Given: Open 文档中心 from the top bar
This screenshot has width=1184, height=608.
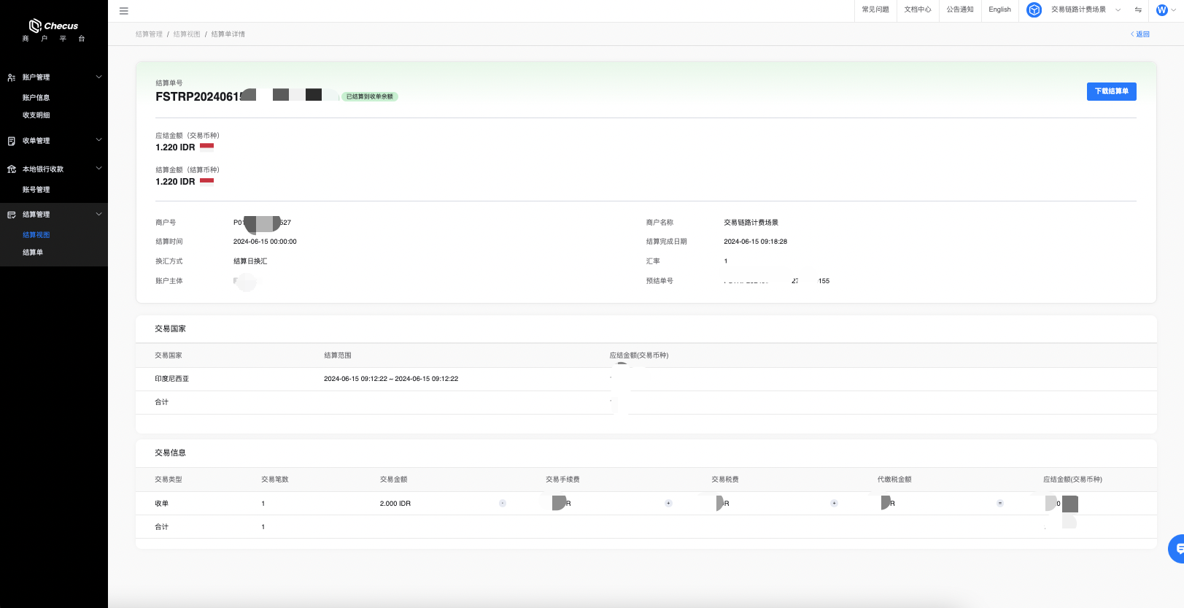Looking at the screenshot, I should pyautogui.click(x=918, y=10).
